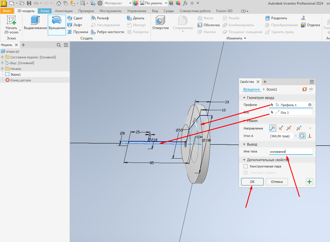
Task: Switch to the Проверка ribbon tab
Action: click(86, 11)
